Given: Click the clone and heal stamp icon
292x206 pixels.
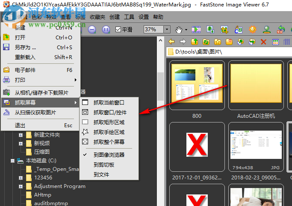Looking at the screenshot, I should [267, 30].
